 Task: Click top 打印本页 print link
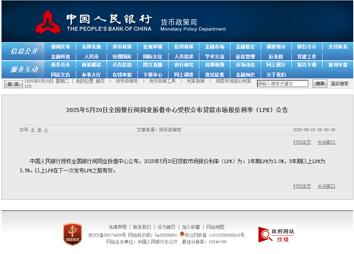pyautogui.click(x=302, y=142)
